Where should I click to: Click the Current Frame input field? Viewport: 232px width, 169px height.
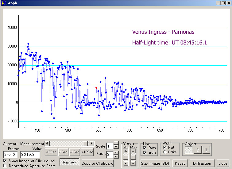pyautogui.click(x=10, y=155)
